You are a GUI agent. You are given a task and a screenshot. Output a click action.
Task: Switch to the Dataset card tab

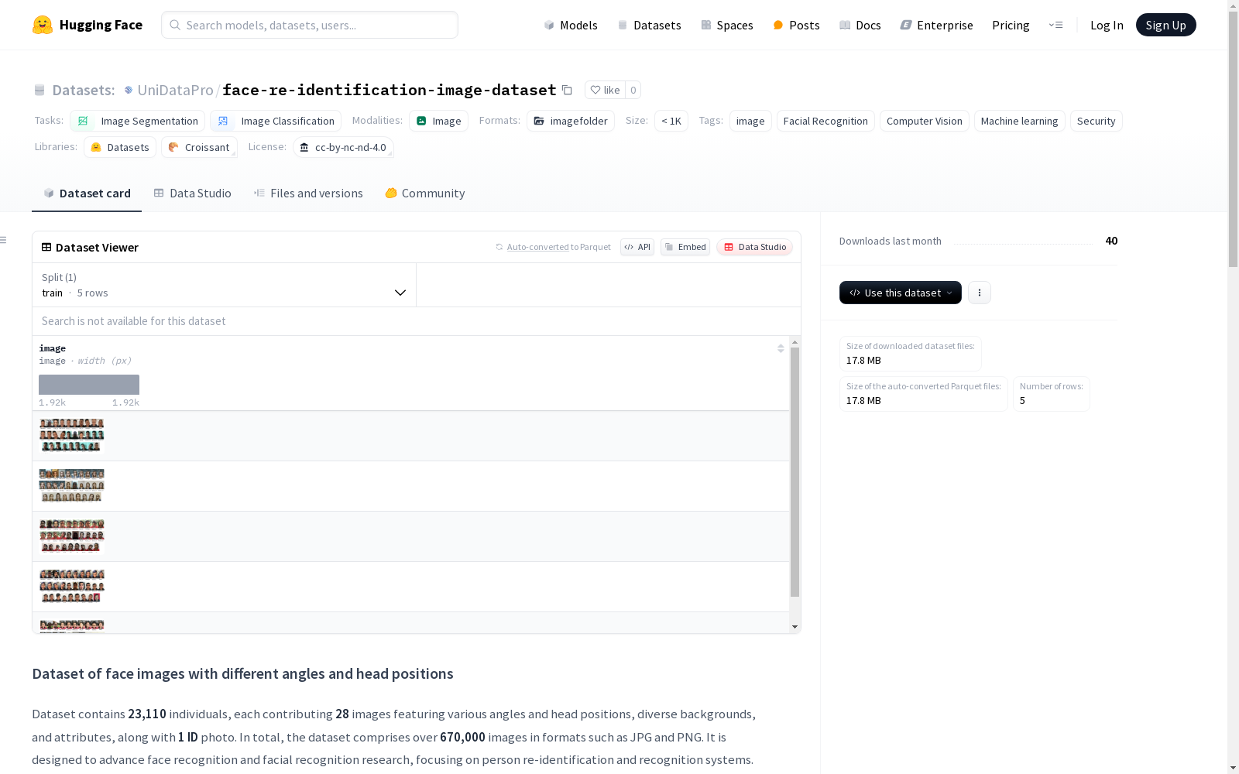click(x=87, y=193)
